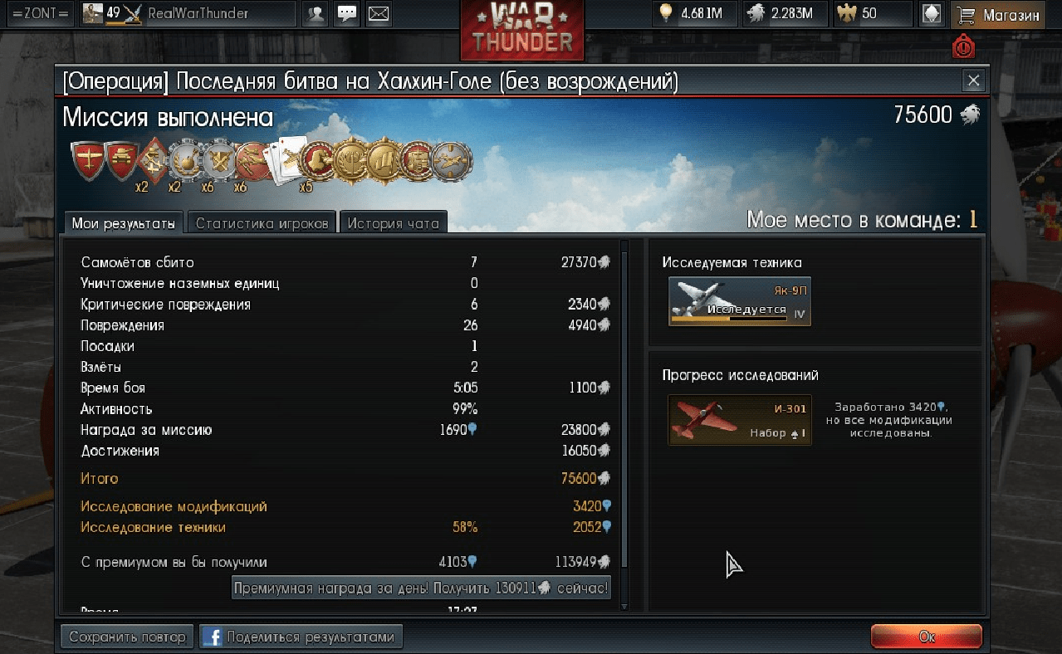Select the Як-9П researched vehicle thumbnail
Image resolution: width=1062 pixels, height=654 pixels.
click(x=740, y=301)
